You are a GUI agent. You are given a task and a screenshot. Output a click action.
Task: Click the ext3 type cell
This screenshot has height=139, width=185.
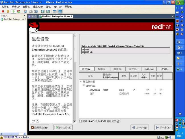[x=122, y=90]
